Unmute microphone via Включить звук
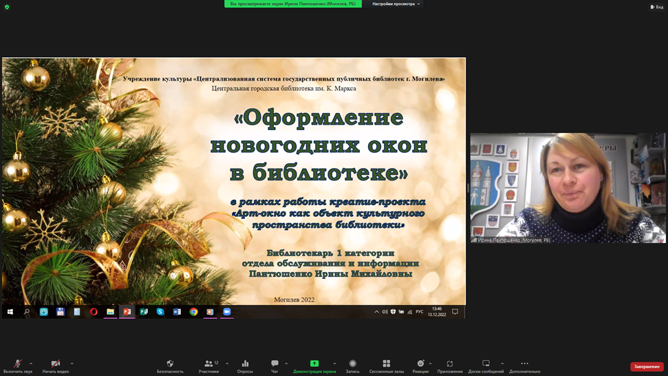This screenshot has width=668, height=376. [x=18, y=366]
